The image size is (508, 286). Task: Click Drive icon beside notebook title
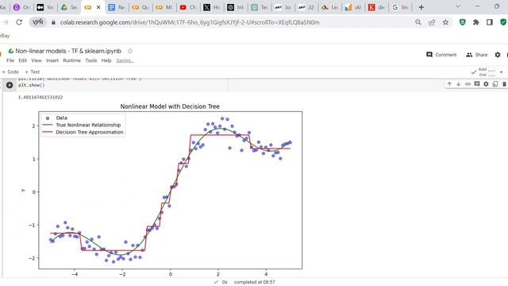(x=10, y=51)
